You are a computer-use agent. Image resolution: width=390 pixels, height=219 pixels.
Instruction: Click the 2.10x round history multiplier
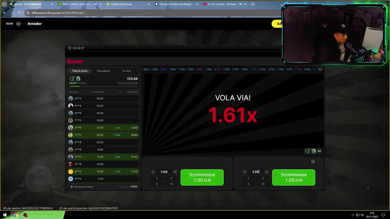[298, 69]
